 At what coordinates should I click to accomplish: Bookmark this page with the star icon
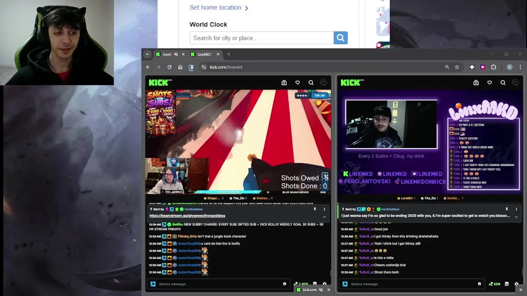[457, 67]
